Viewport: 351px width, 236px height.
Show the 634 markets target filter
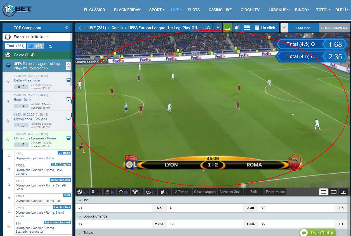coord(83,192)
